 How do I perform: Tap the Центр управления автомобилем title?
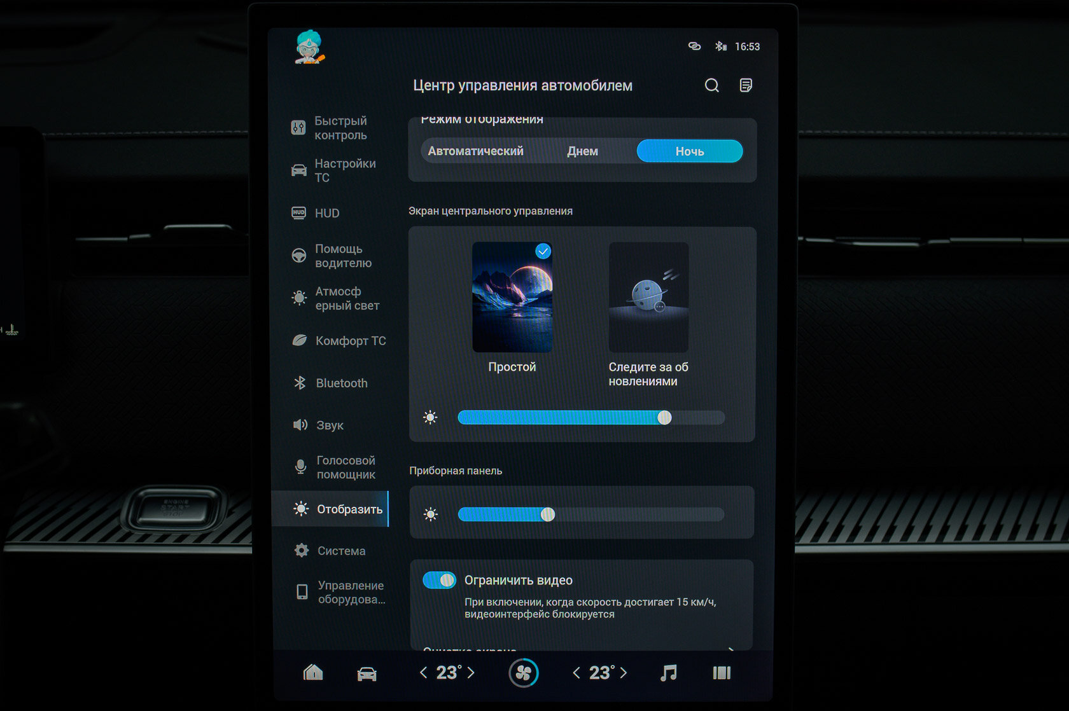pyautogui.click(x=523, y=86)
